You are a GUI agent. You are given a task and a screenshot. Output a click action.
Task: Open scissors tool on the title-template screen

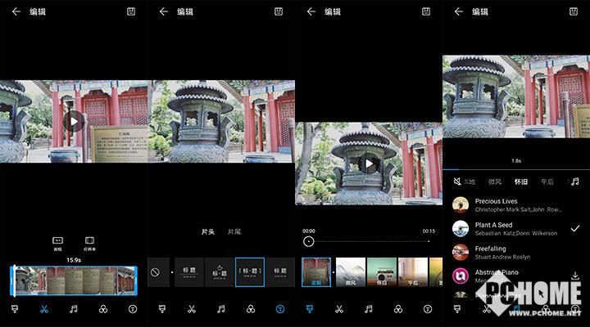tap(192, 309)
